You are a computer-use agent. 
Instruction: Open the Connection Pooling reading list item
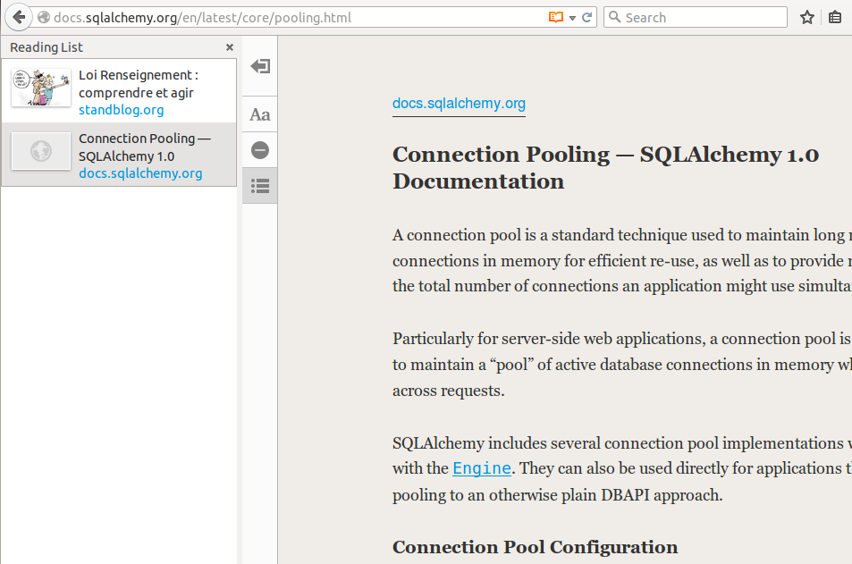119,155
